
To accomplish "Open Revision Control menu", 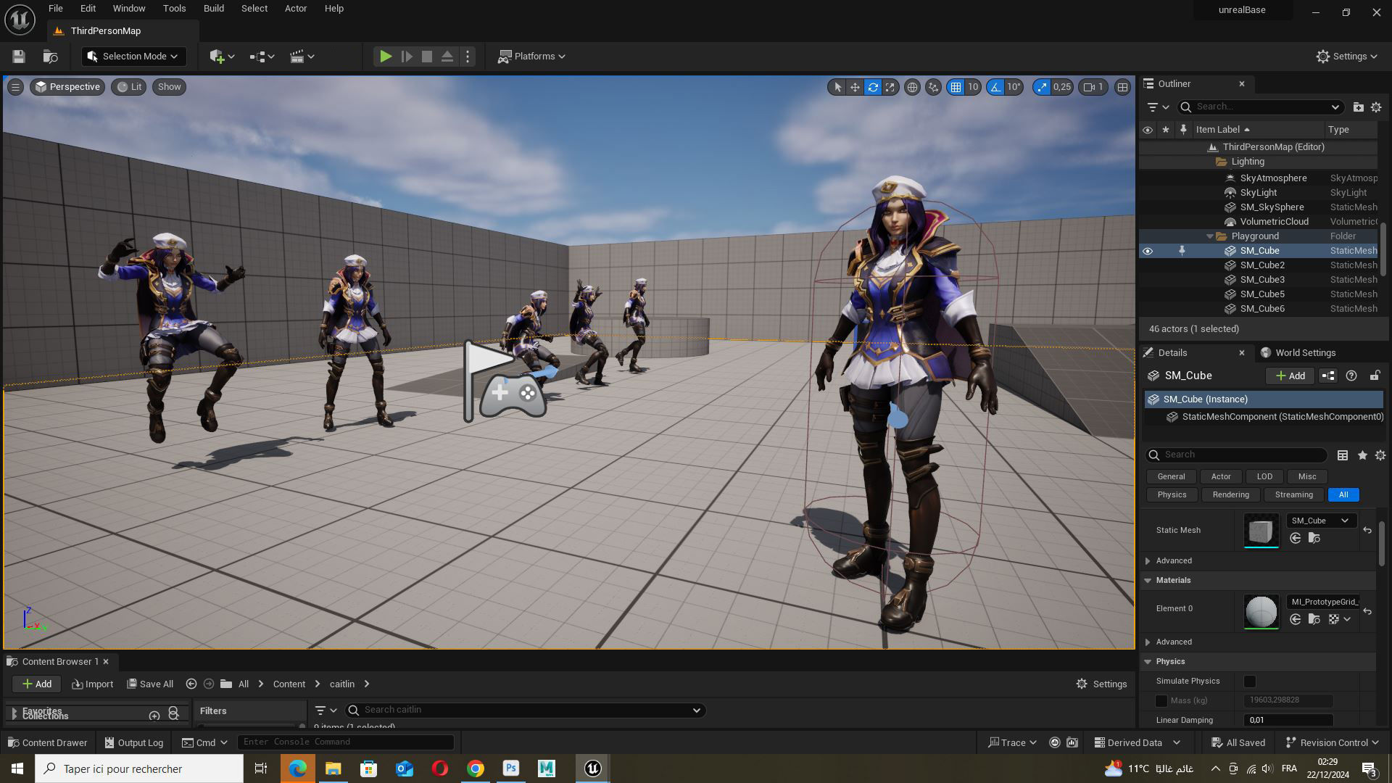I will point(1332,743).
